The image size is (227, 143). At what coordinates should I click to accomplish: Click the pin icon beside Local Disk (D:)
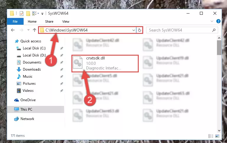61,55
